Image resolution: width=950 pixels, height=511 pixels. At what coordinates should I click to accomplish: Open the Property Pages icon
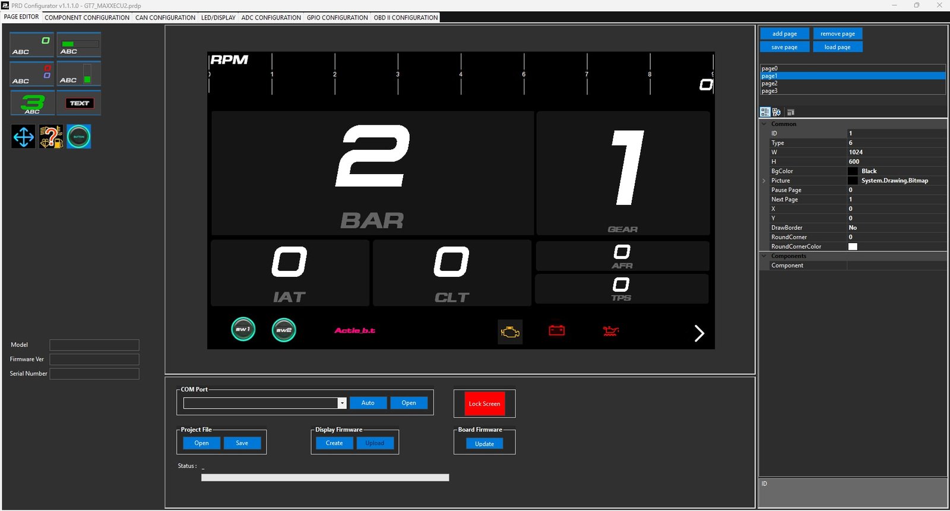pos(790,112)
